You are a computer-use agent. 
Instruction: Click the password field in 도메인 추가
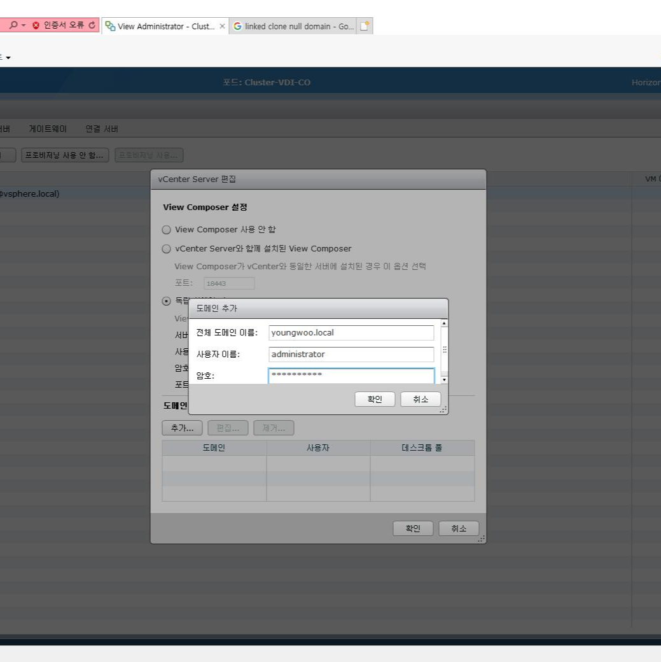click(x=351, y=376)
